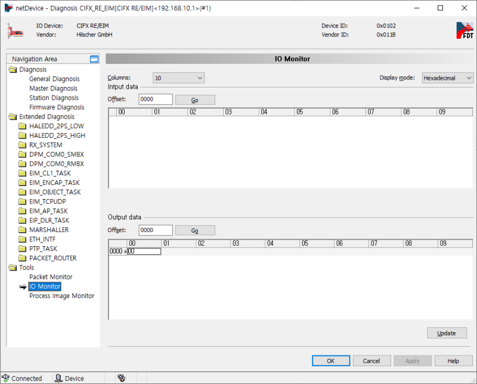Screen dimensions: 477x384
Task: Click Go button for input data offset
Action: pos(195,100)
